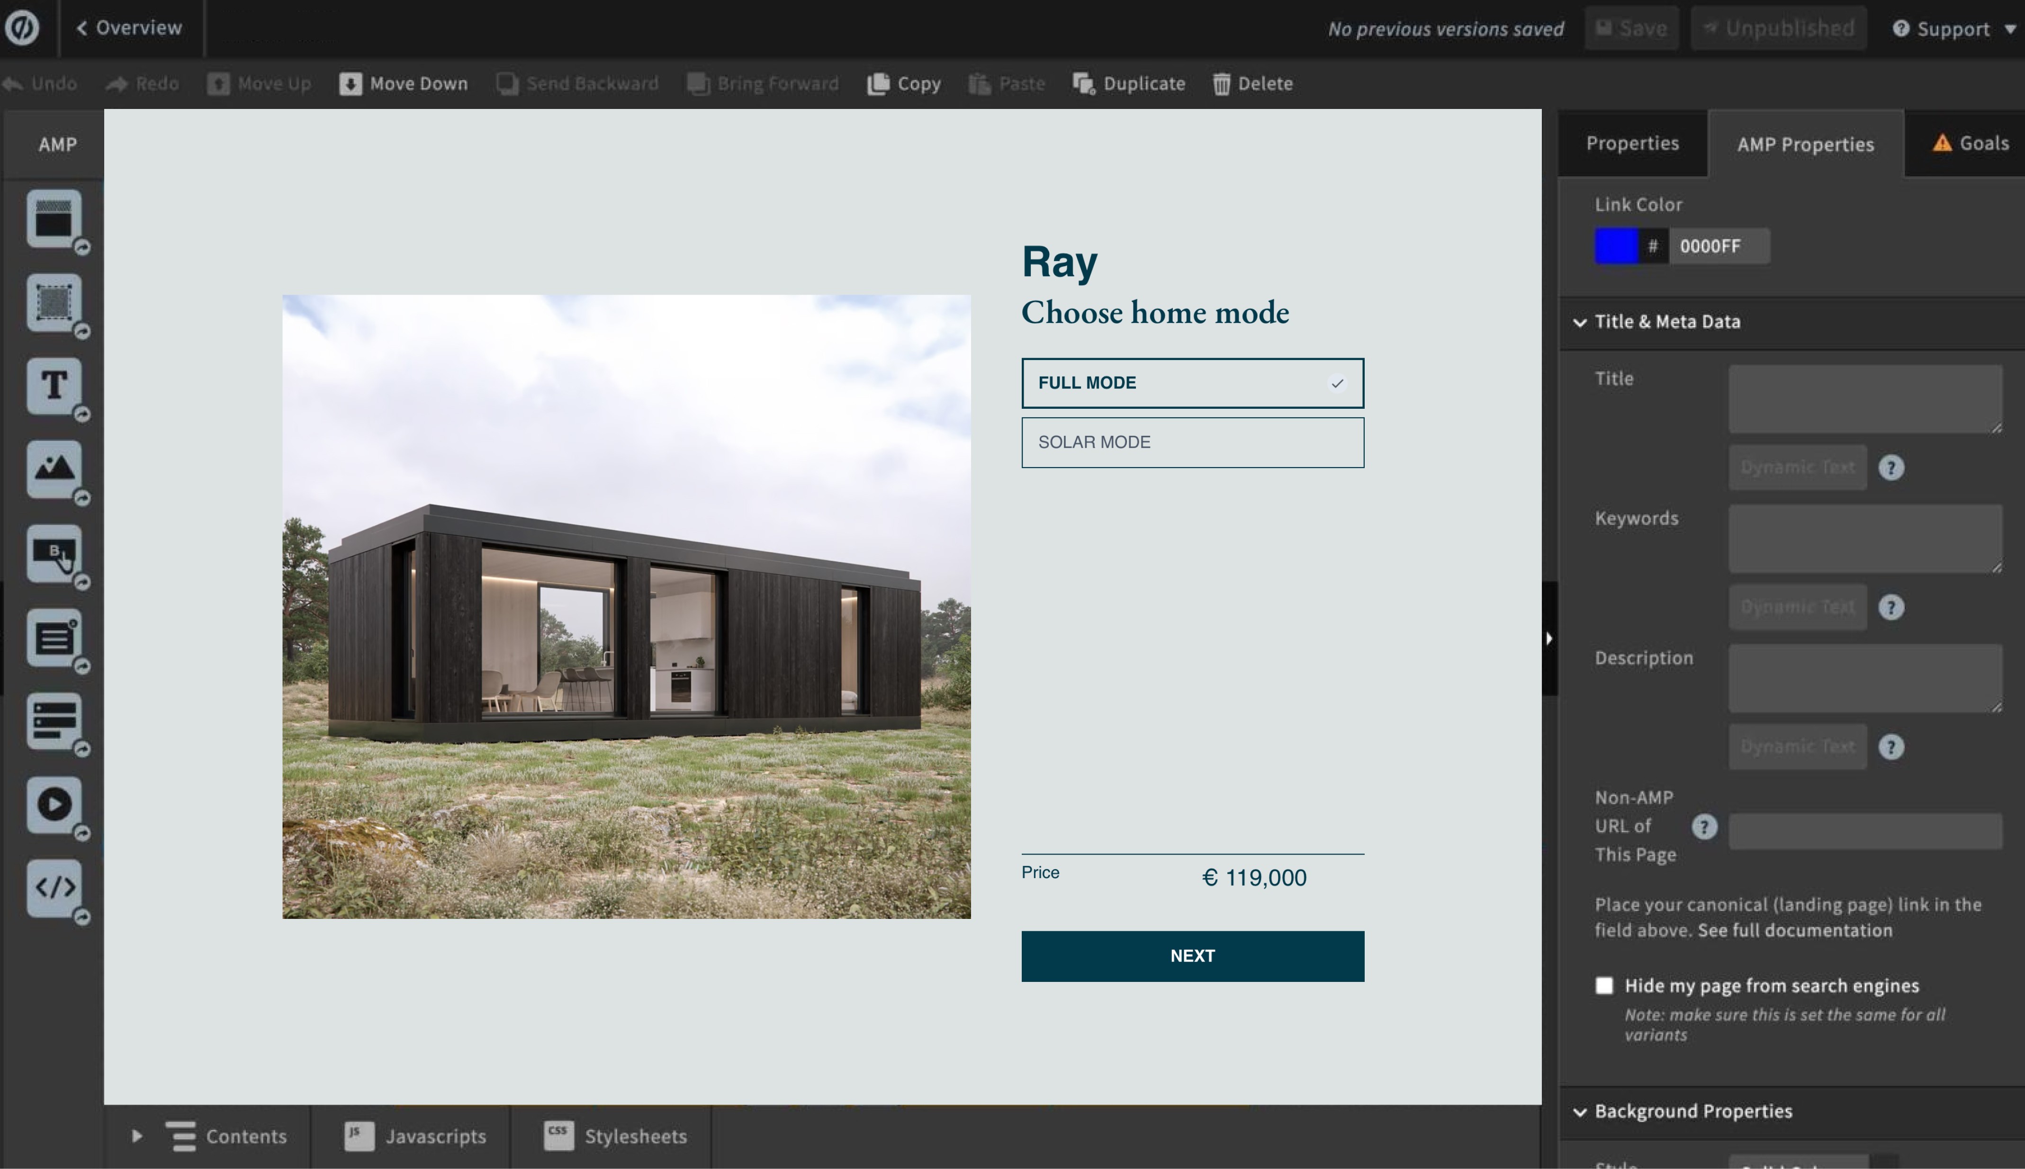Click the blue Link Color swatch
The height and width of the screenshot is (1169, 2025).
pos(1616,246)
